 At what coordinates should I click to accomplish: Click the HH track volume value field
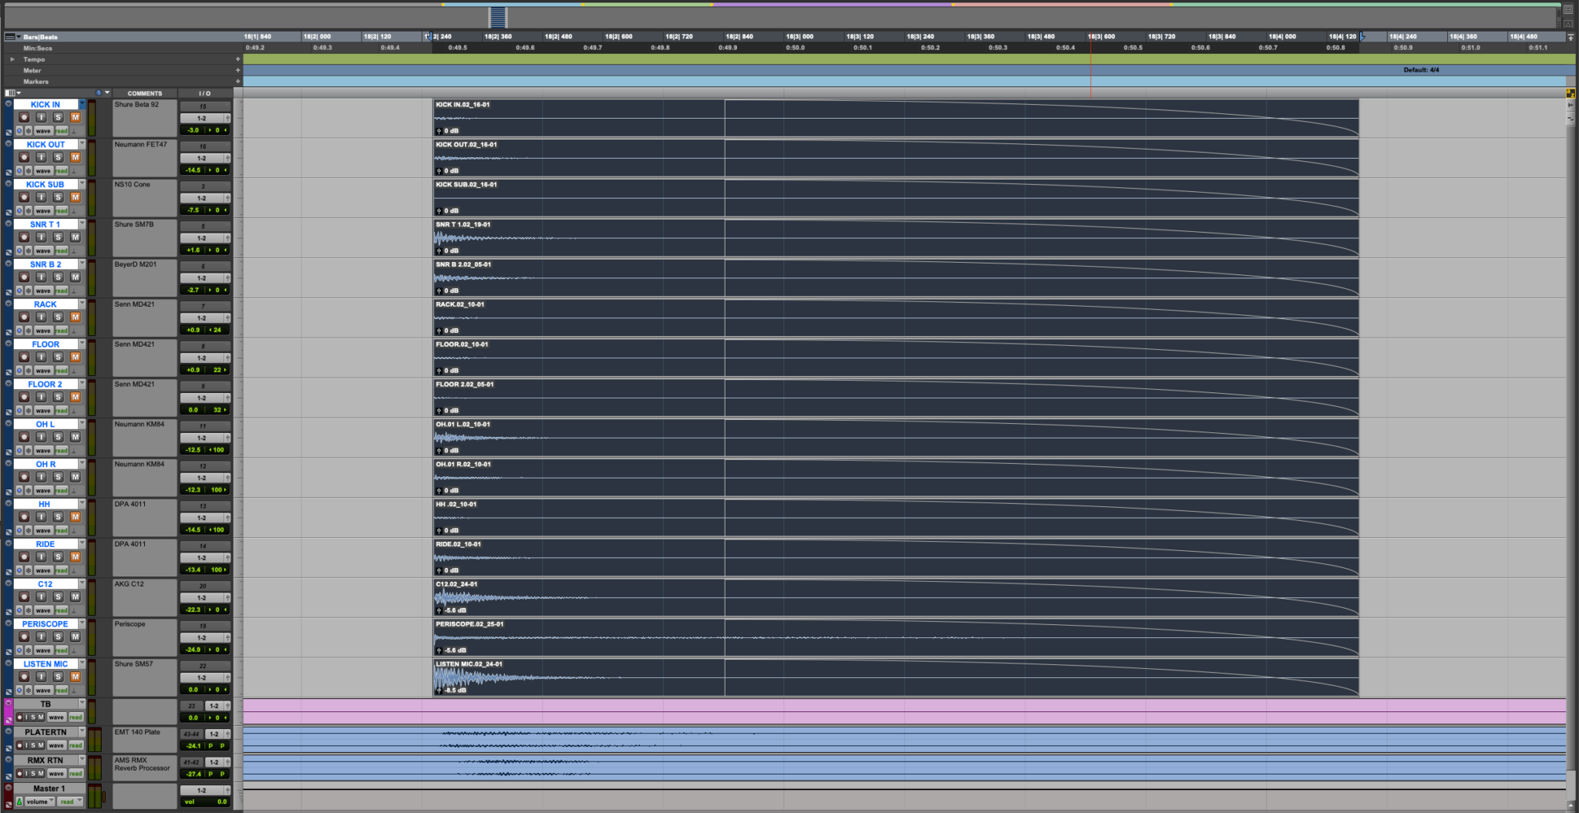(194, 529)
